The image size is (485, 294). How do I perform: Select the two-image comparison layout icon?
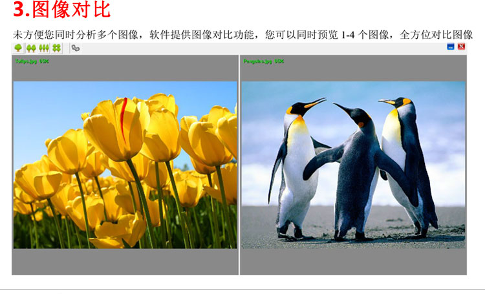[30, 48]
